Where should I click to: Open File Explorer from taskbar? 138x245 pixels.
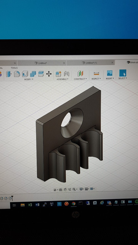pyautogui.click(x=23, y=205)
